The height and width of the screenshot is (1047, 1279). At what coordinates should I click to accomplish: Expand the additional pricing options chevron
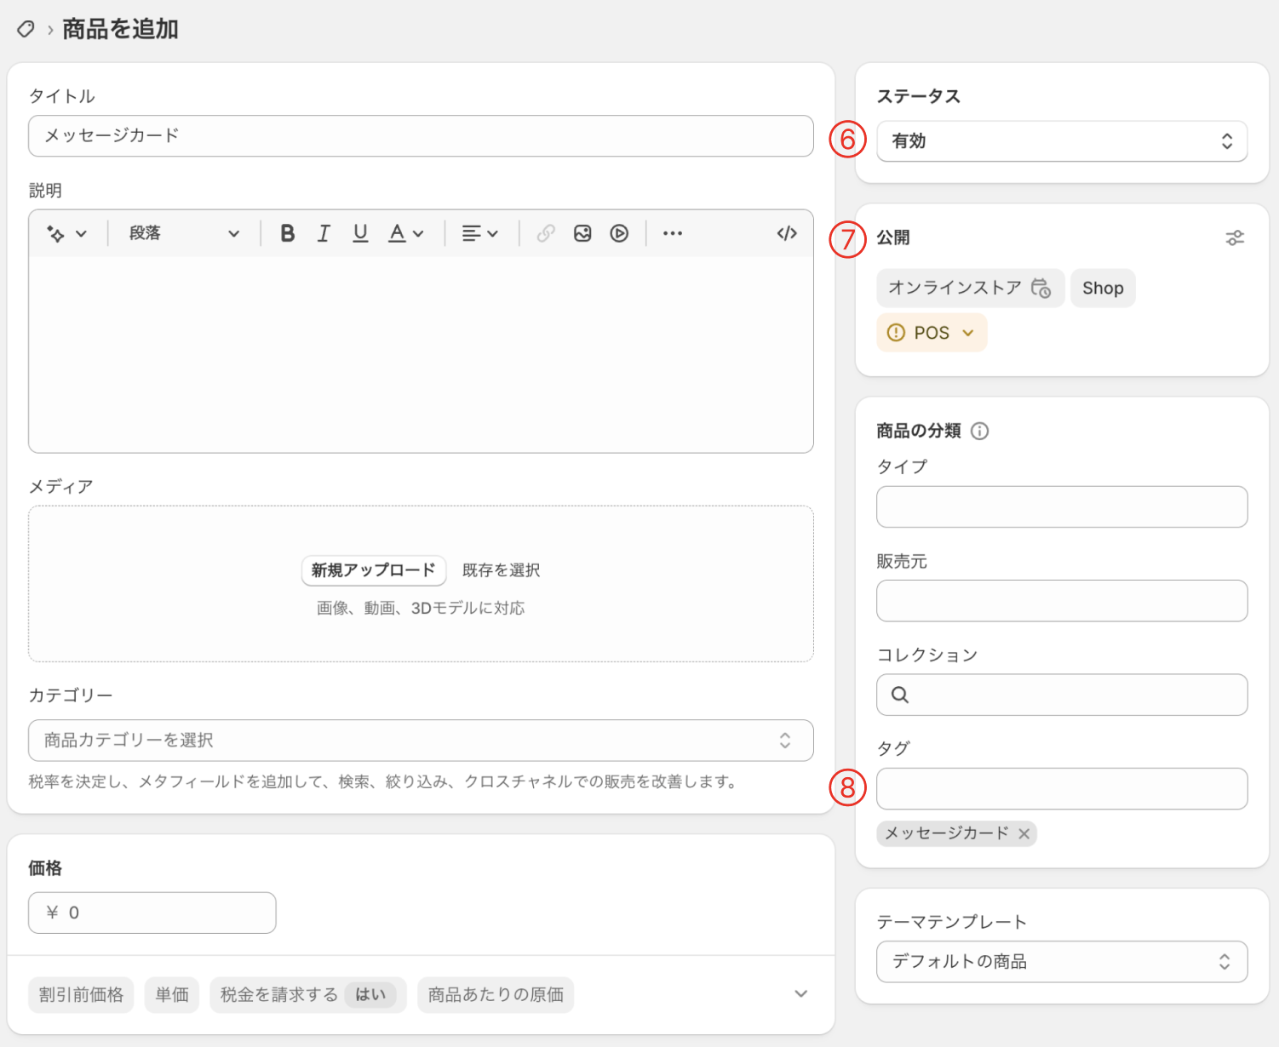click(800, 994)
